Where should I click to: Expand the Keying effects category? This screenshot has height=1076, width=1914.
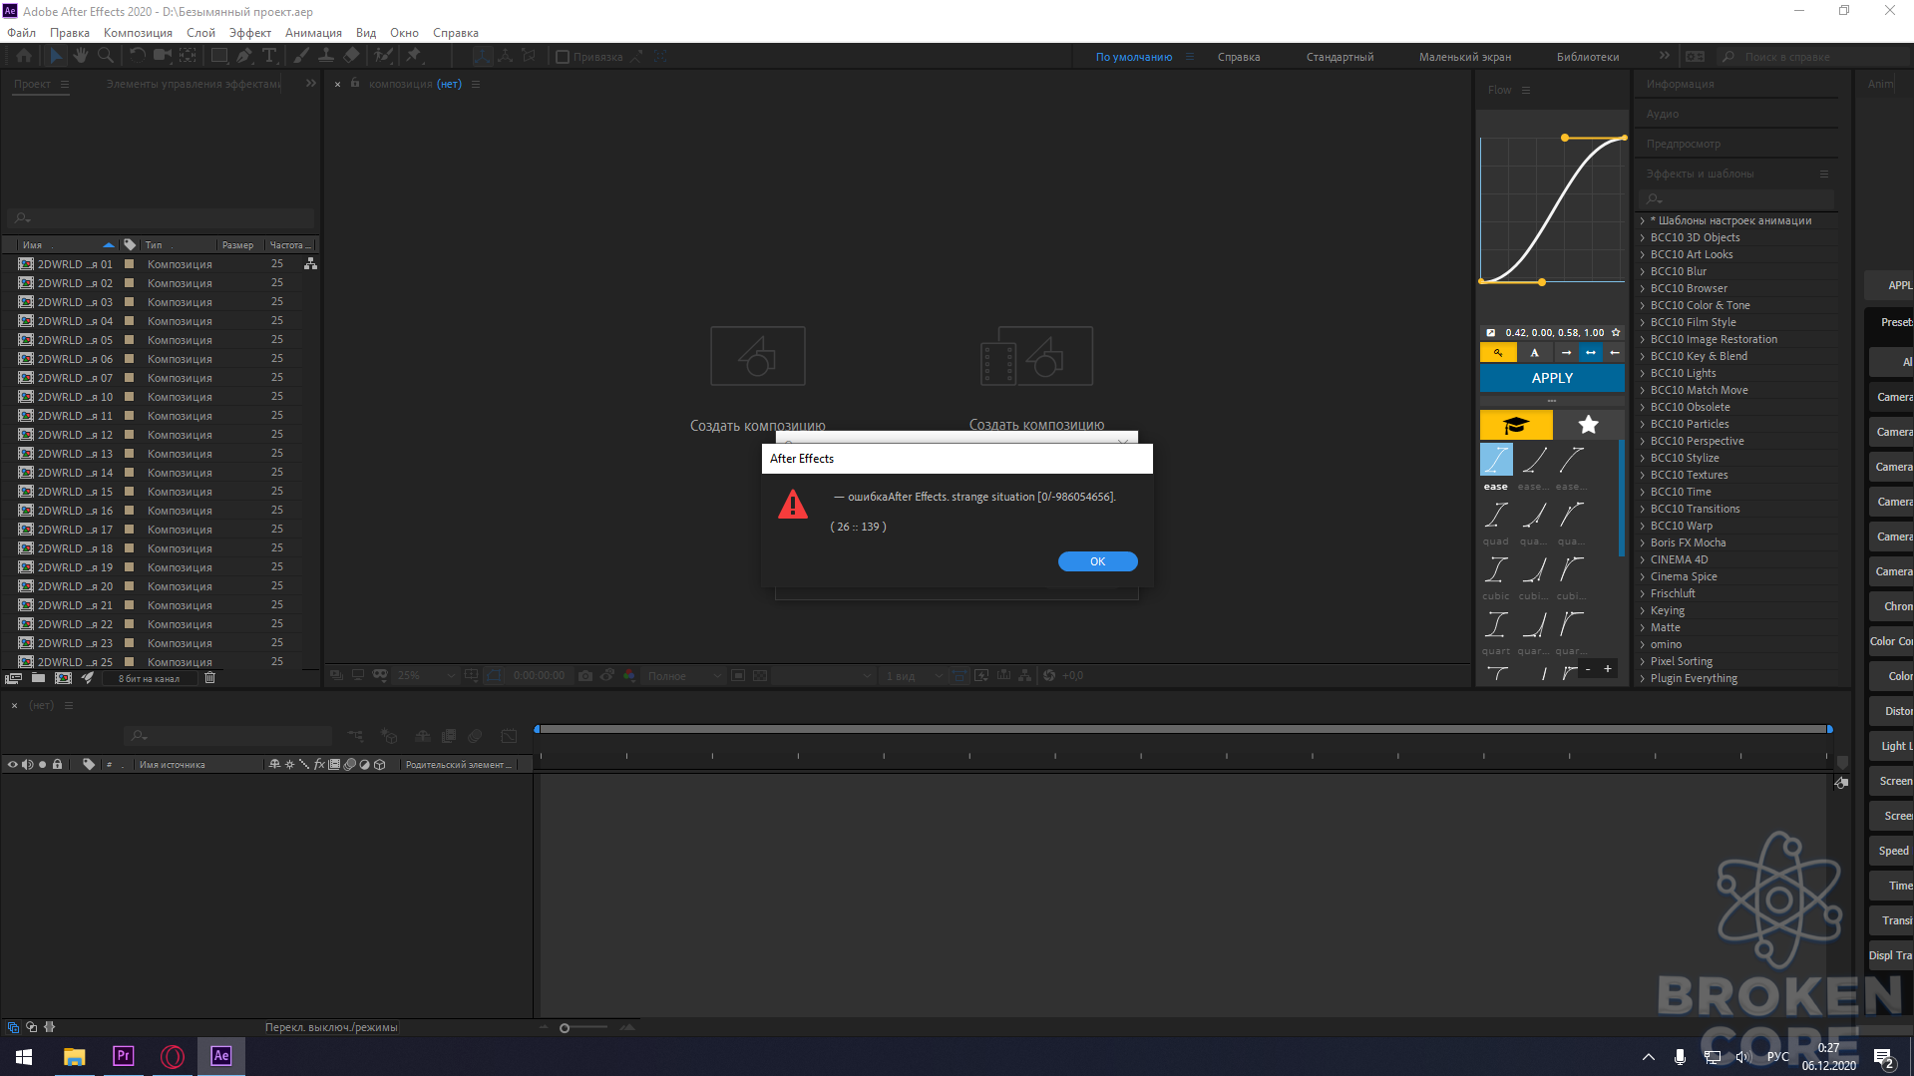tap(1643, 610)
